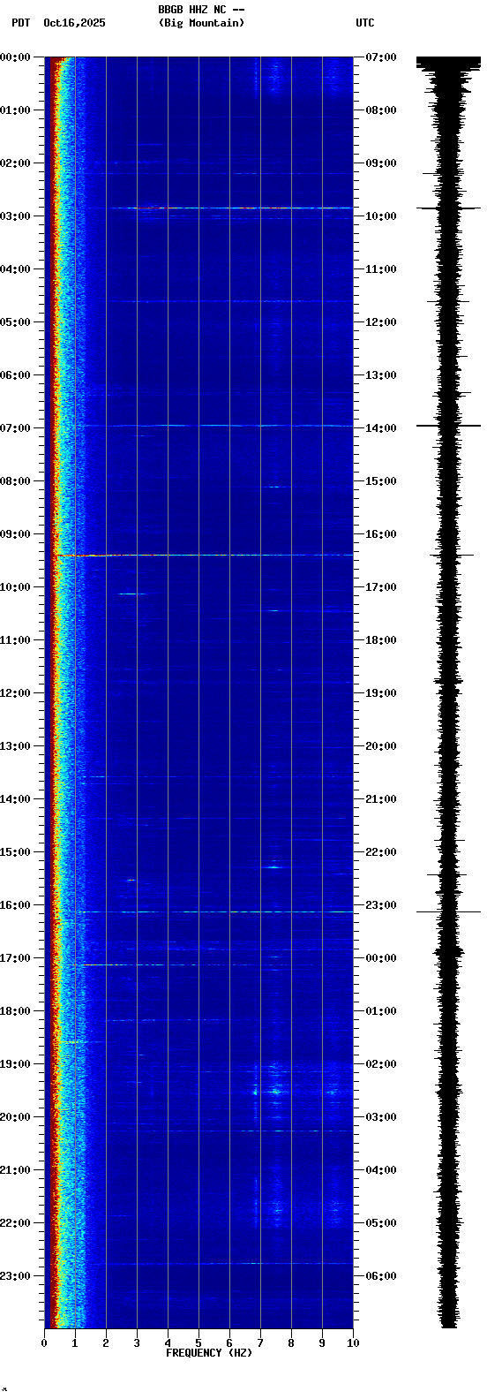
Task: Click the bright broadband event streak near 09:25 PDT
Action: pyautogui.click(x=203, y=556)
